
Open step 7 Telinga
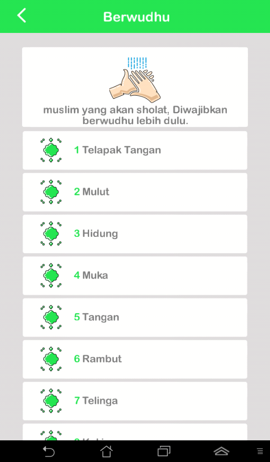coord(135,401)
